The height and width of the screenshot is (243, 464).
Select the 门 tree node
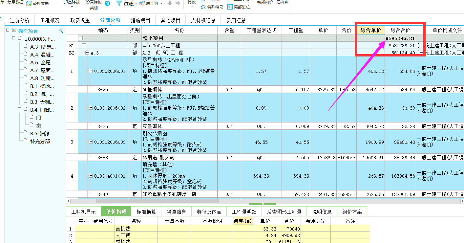(x=38, y=117)
